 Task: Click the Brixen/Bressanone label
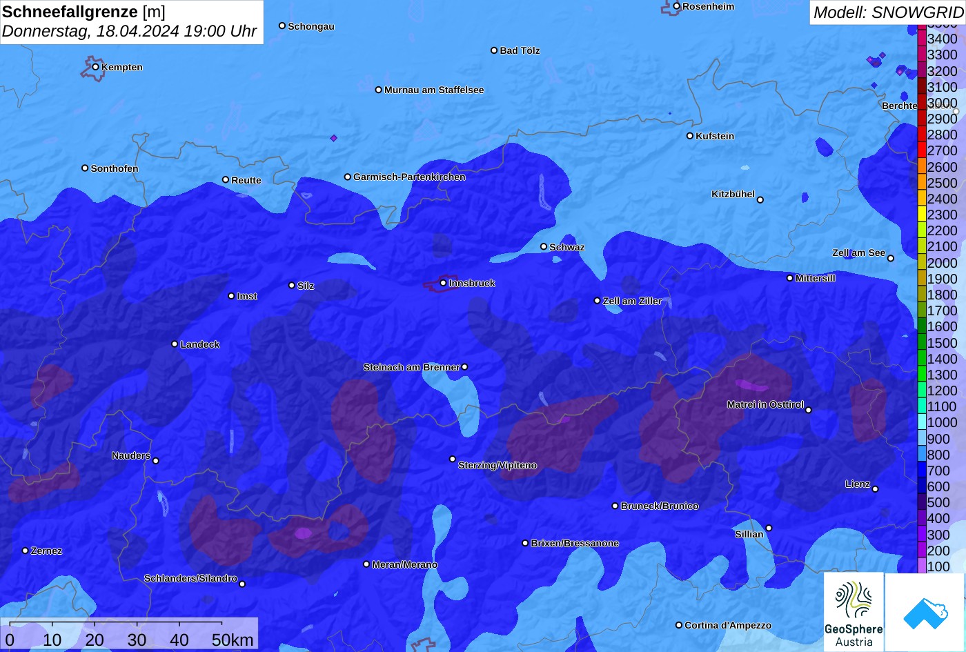[x=575, y=543]
